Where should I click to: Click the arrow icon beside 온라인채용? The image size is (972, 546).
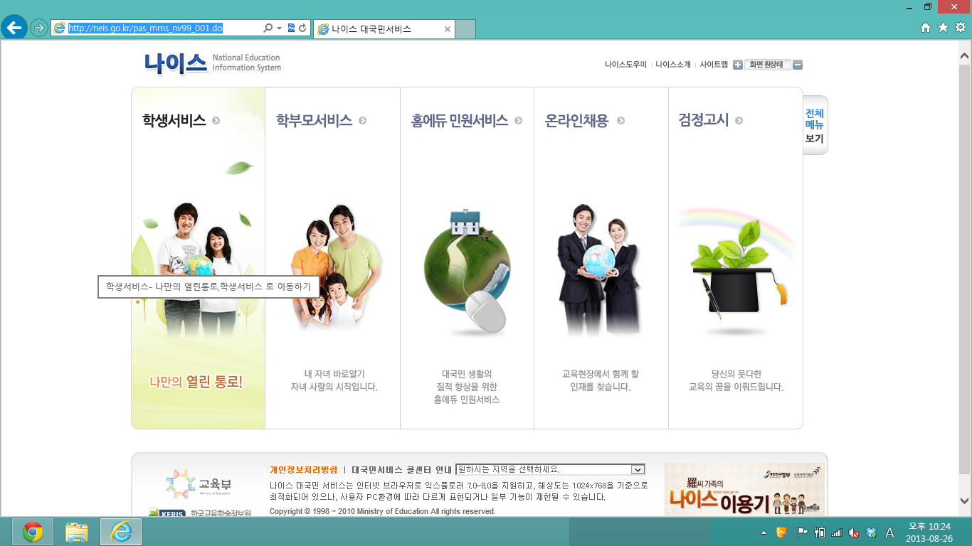click(x=620, y=121)
